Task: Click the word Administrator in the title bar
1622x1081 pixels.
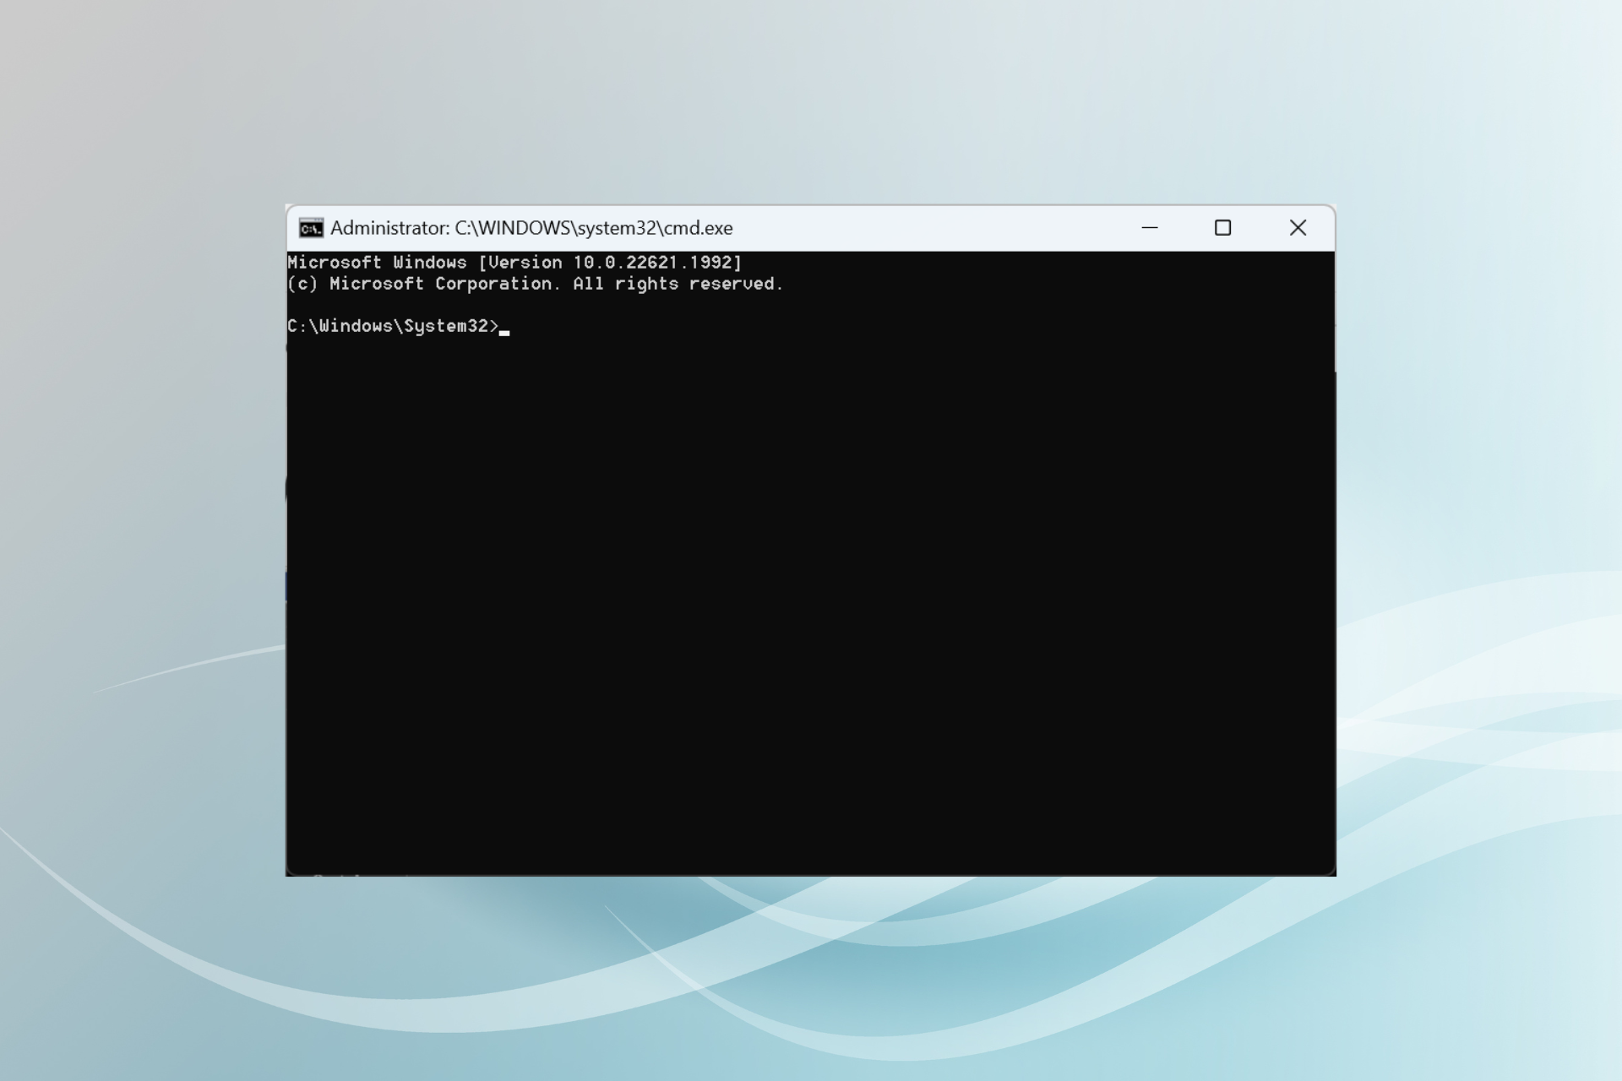Action: tap(388, 227)
